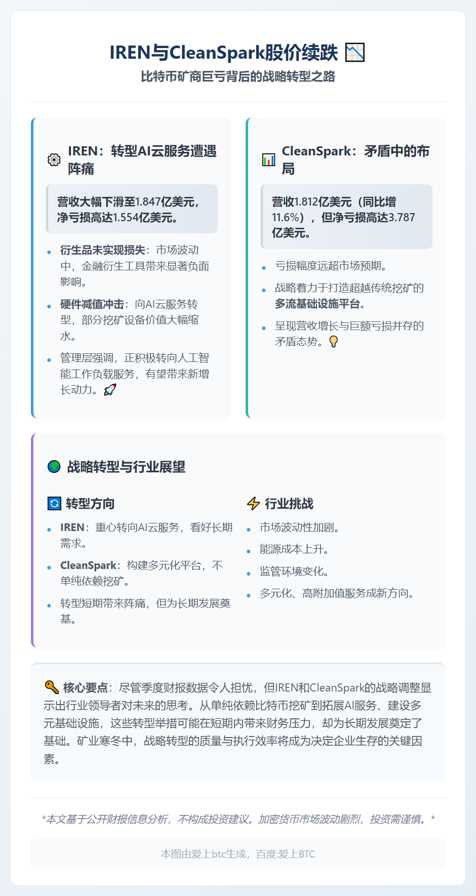Click the bullet 能源成本上升
This screenshot has width=476, height=896.
294,549
